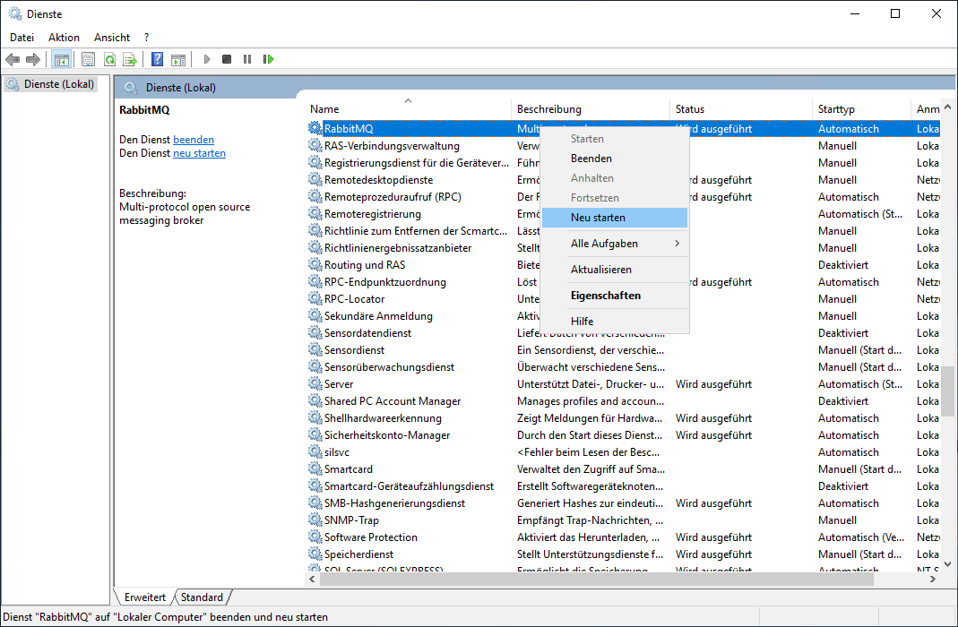
Task: Click the gear icon of Speicherdienst
Action: pos(315,554)
